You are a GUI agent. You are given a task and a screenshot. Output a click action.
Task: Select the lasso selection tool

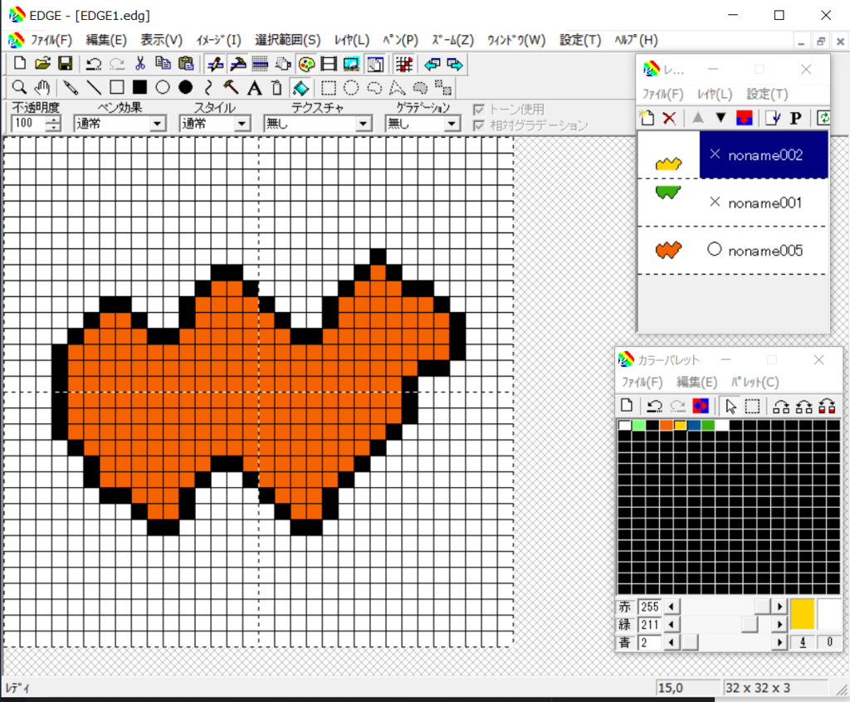(x=374, y=87)
